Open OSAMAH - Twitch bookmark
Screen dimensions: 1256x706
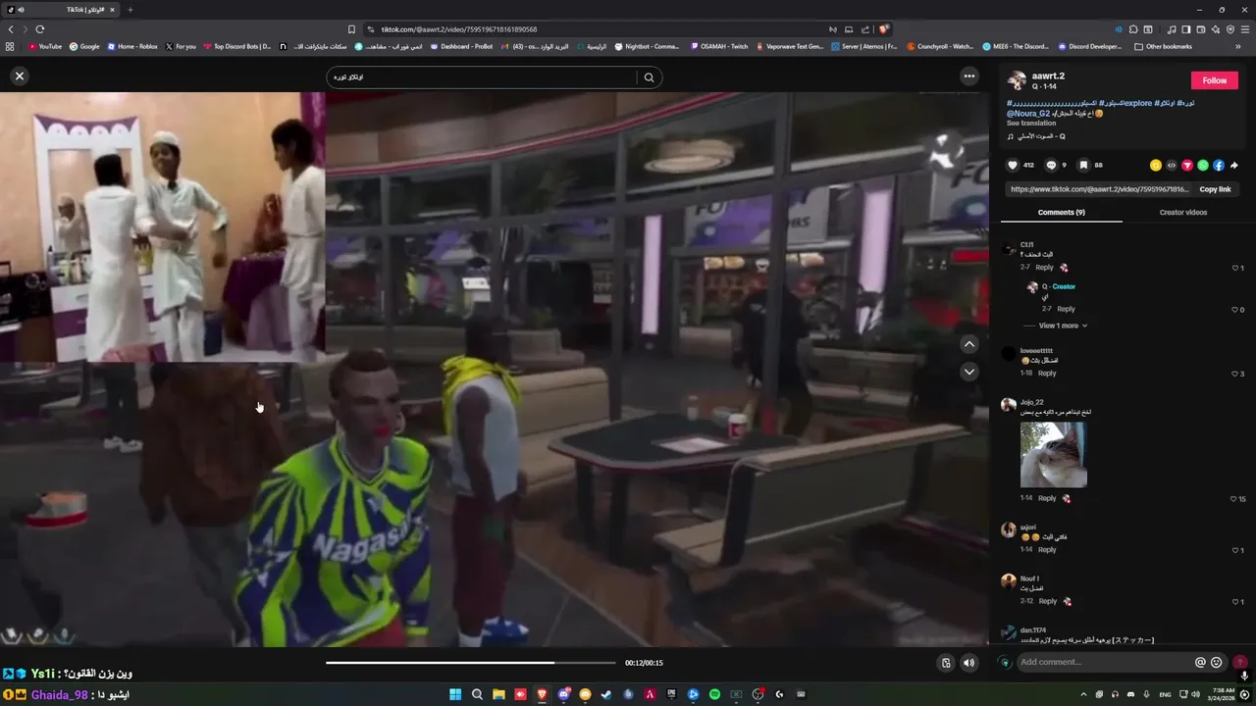(719, 46)
